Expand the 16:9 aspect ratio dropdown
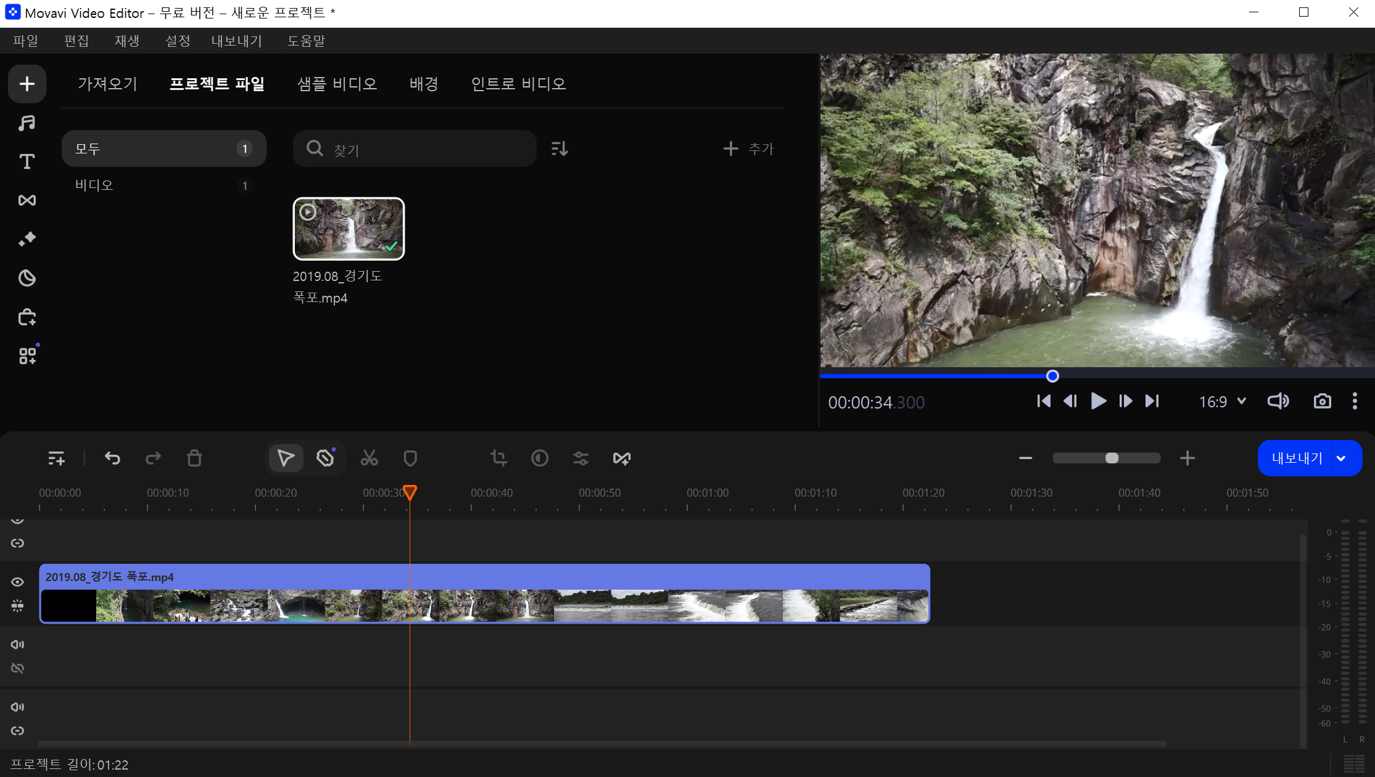 pos(1223,402)
